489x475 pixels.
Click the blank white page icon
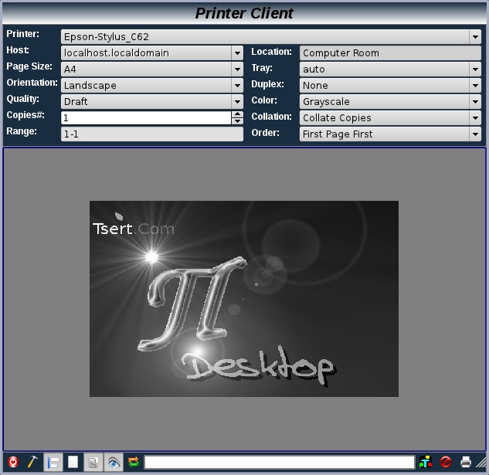pos(73,462)
